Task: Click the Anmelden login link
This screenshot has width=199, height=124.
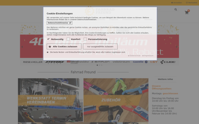Action: point(176,3)
